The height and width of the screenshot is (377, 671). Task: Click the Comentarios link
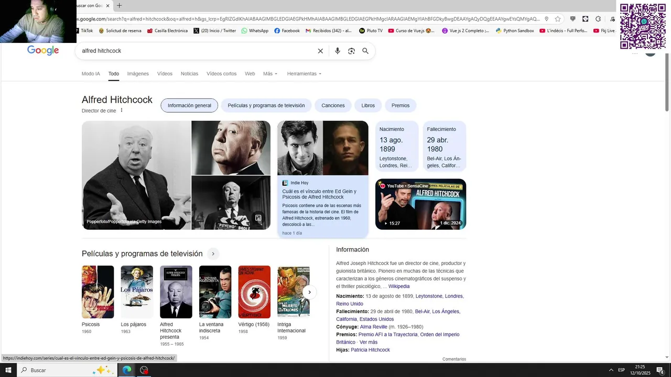coord(454,359)
